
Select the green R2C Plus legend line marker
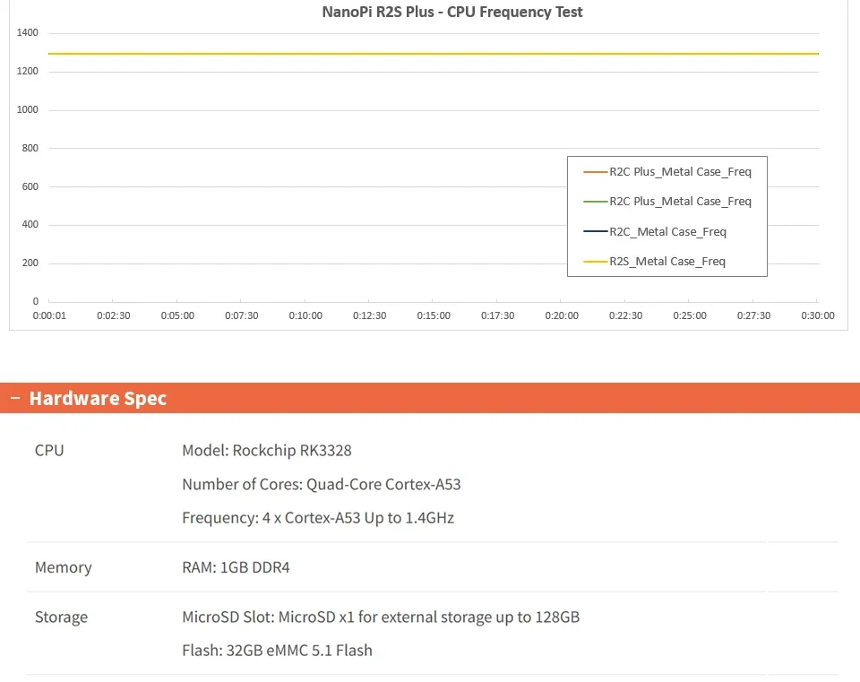(595, 202)
